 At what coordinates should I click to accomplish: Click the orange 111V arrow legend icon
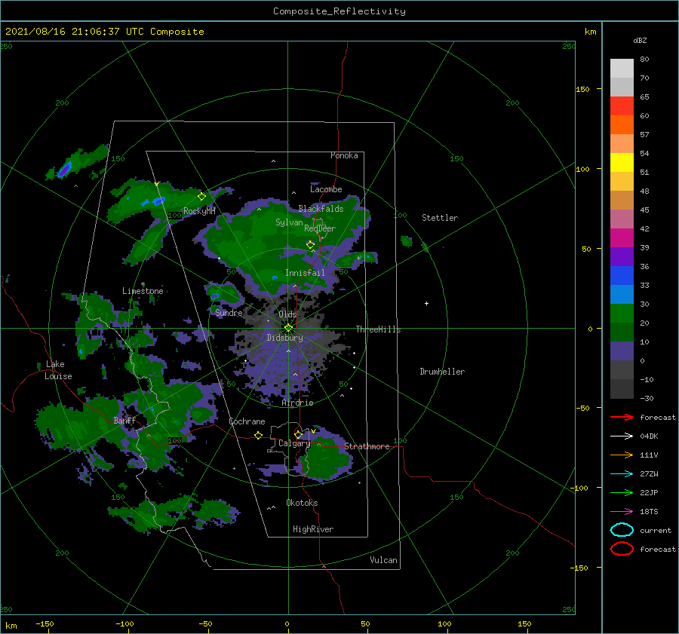(622, 455)
